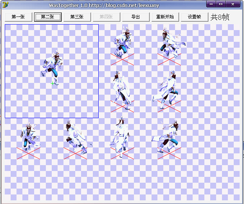The height and width of the screenshot is (204, 244).
Task: Pick the middle row back-view sprite frame
Action: [x=122, y=90]
